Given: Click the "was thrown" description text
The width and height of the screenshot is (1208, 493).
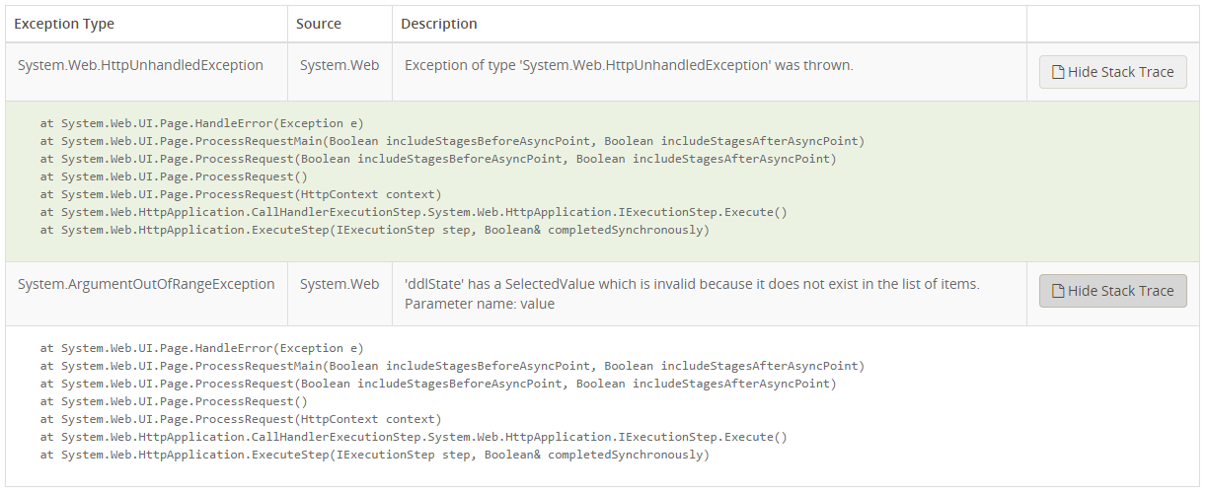Looking at the screenshot, I should click(x=629, y=65).
